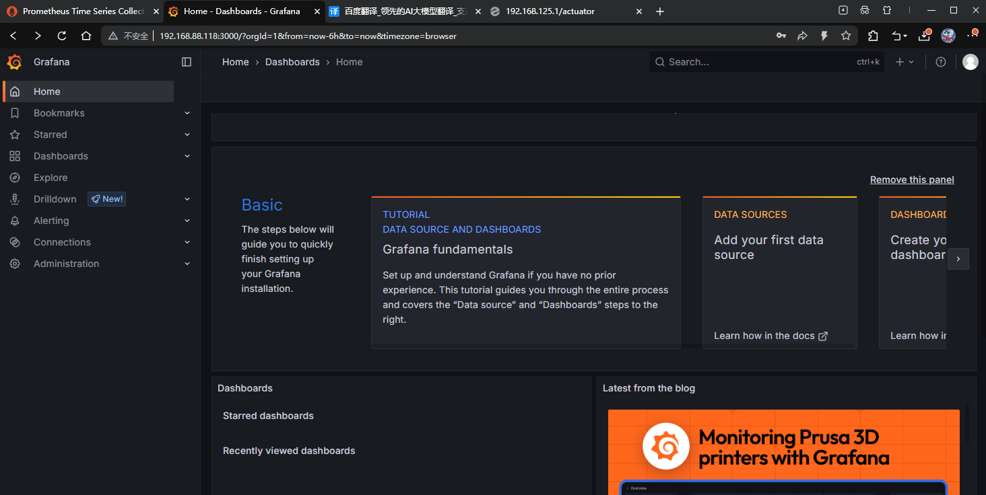Click the external link icon beside Learn how in the docs
The image size is (986, 495).
pyautogui.click(x=823, y=336)
